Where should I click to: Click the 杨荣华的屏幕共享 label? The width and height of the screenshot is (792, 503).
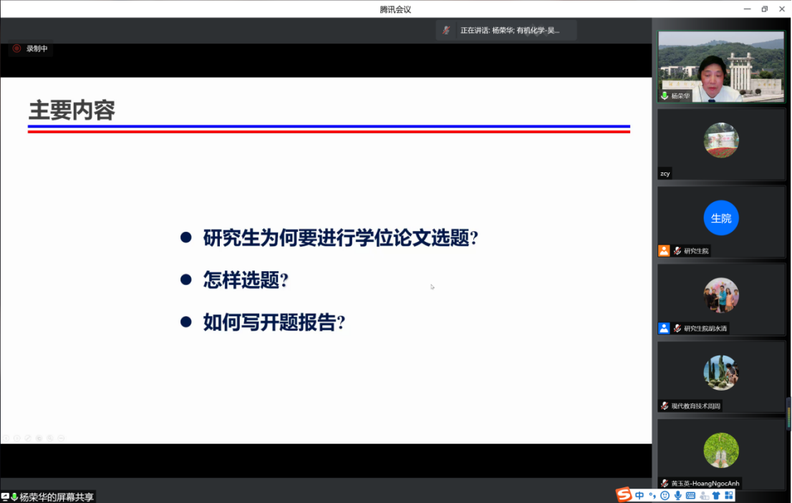pyautogui.click(x=57, y=497)
